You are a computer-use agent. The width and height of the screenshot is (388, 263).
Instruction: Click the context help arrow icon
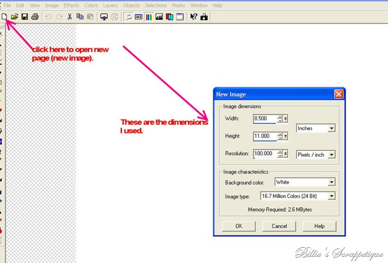[x=193, y=17]
